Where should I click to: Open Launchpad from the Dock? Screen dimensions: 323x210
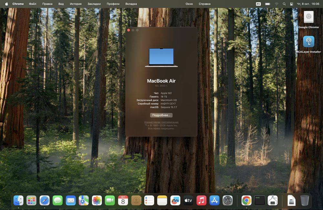(x=31, y=200)
